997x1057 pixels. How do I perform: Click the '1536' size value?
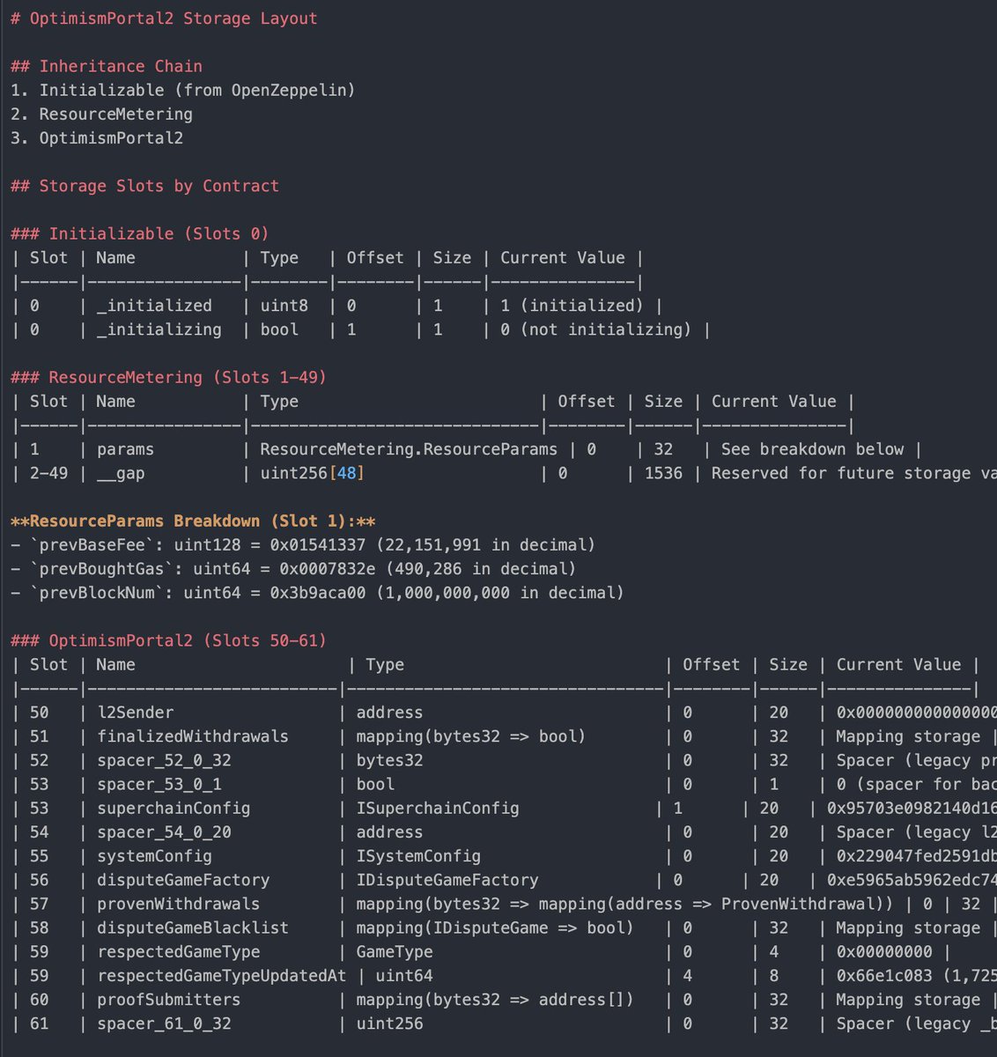[x=663, y=473]
